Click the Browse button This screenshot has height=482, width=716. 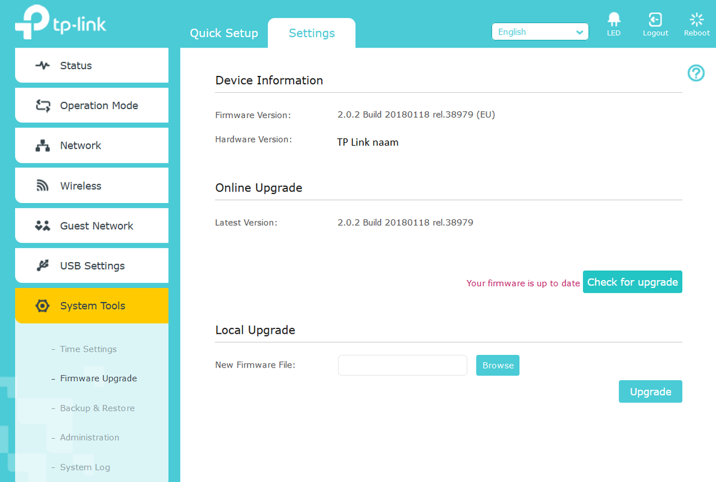(498, 365)
